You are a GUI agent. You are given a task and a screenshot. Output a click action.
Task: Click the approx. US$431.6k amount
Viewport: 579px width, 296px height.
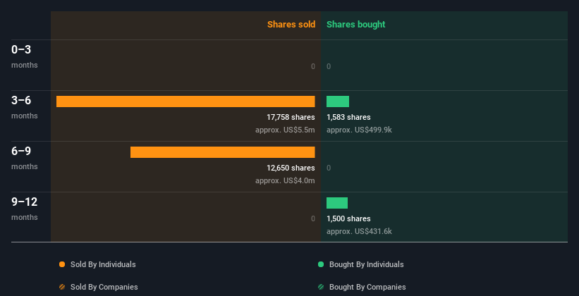coord(359,231)
